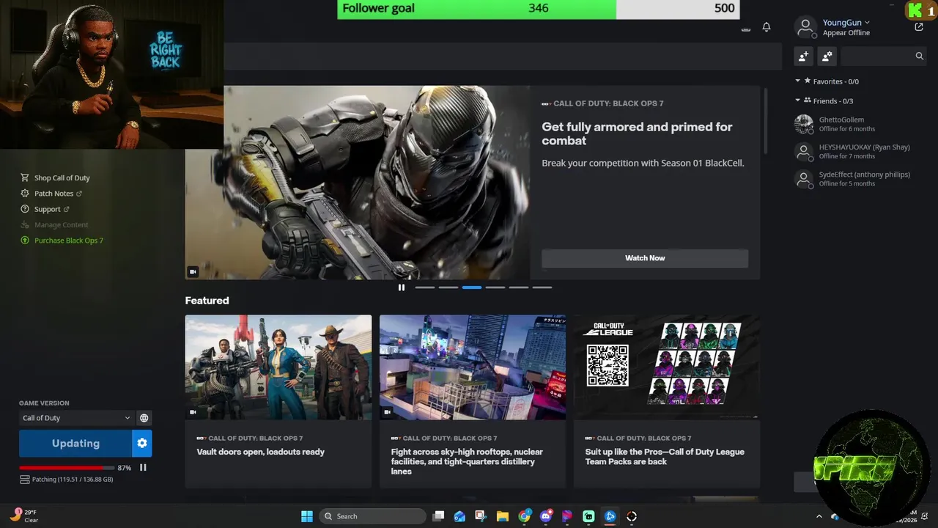This screenshot has height=528, width=938.
Task: Open the Windows Start menu
Action: click(x=307, y=516)
